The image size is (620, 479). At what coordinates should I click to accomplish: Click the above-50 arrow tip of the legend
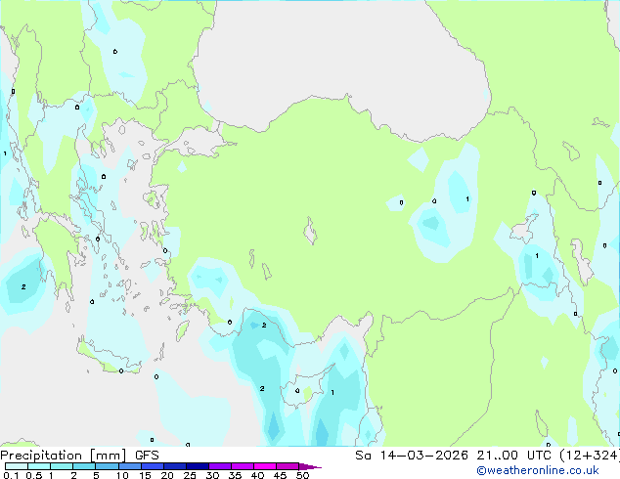coord(310,466)
